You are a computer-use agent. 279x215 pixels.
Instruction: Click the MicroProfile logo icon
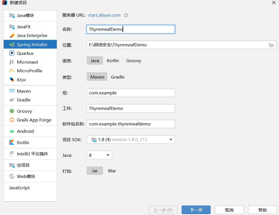click(x=12, y=71)
